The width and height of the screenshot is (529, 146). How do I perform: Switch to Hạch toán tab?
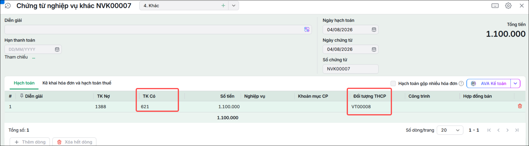coord(24,83)
